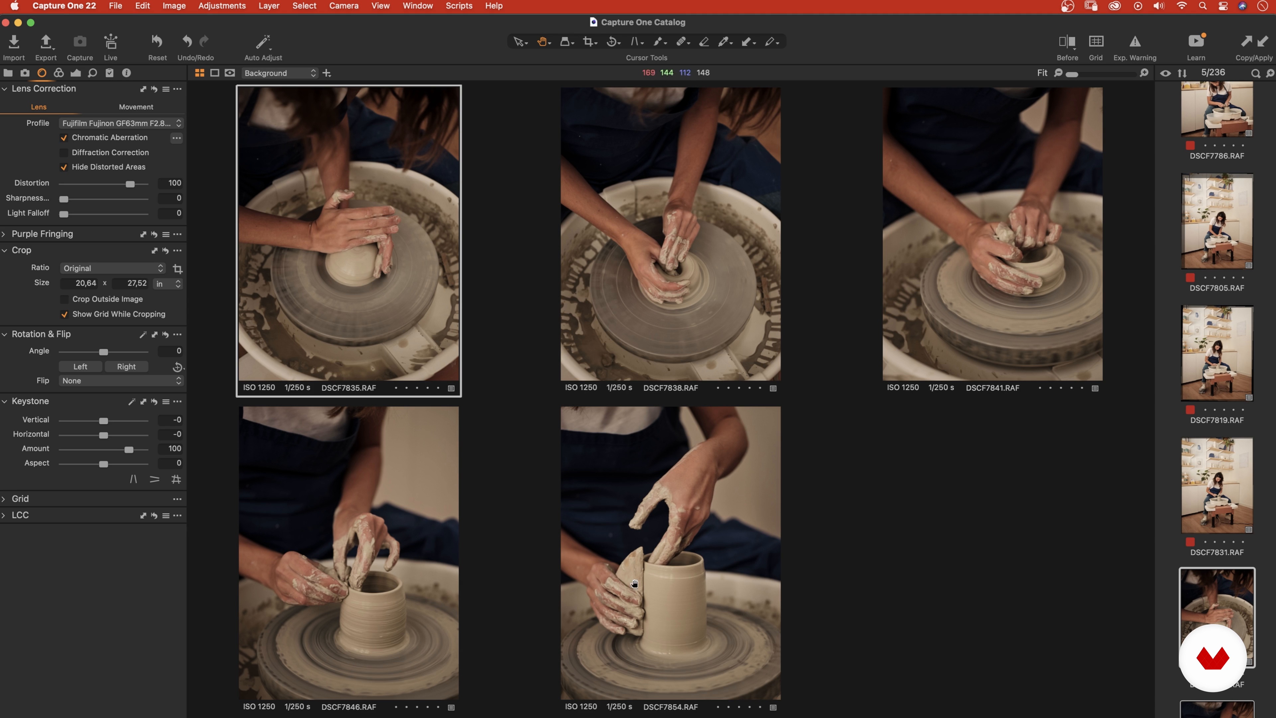Open the Adjustments menu
Image resolution: width=1276 pixels, height=718 pixels.
point(222,6)
